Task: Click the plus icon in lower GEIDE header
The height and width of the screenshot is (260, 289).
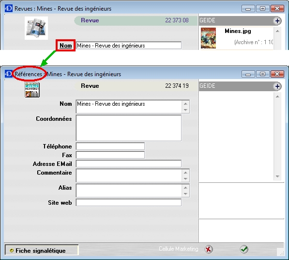Action: [277, 86]
